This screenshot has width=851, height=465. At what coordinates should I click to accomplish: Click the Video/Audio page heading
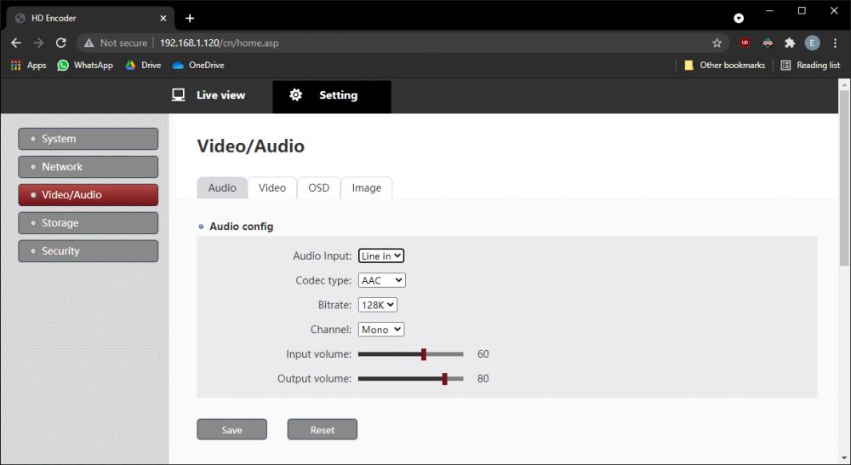(x=251, y=146)
